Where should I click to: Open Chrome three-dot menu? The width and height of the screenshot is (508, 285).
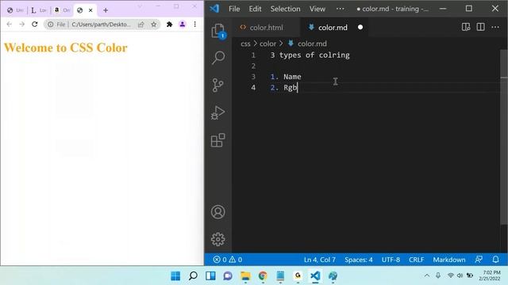[194, 25]
